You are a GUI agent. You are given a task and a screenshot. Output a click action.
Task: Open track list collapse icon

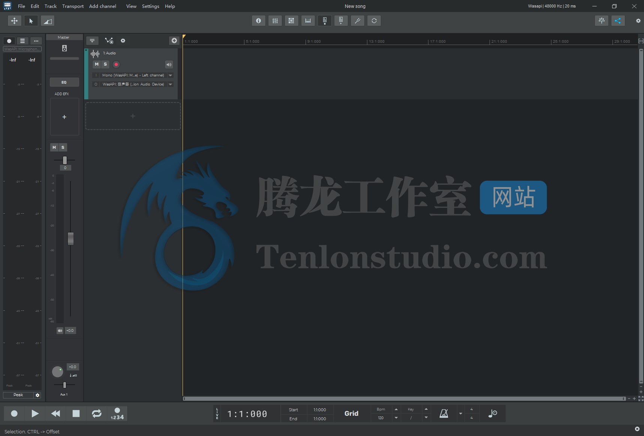pos(92,40)
